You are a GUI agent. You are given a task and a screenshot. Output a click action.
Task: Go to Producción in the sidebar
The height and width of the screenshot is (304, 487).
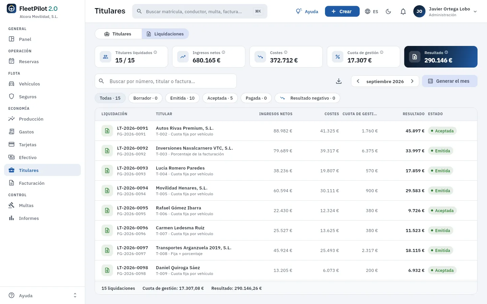coord(42,119)
